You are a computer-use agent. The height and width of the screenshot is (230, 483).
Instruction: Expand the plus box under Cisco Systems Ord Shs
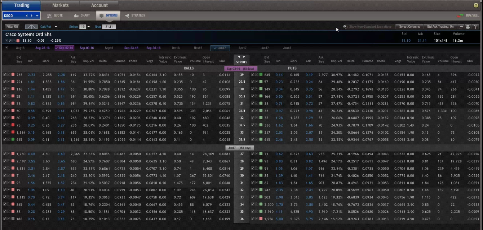pos(6,41)
